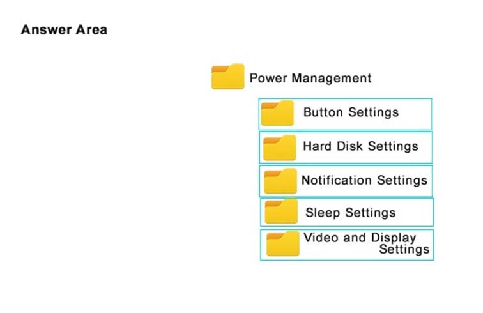Click the Hard Disk Settings label text
Viewport: 483px width, 313px height.
point(361,146)
